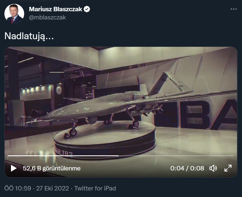Seek on the video progress bar
The height and width of the screenshot is (197, 242).
point(121,156)
